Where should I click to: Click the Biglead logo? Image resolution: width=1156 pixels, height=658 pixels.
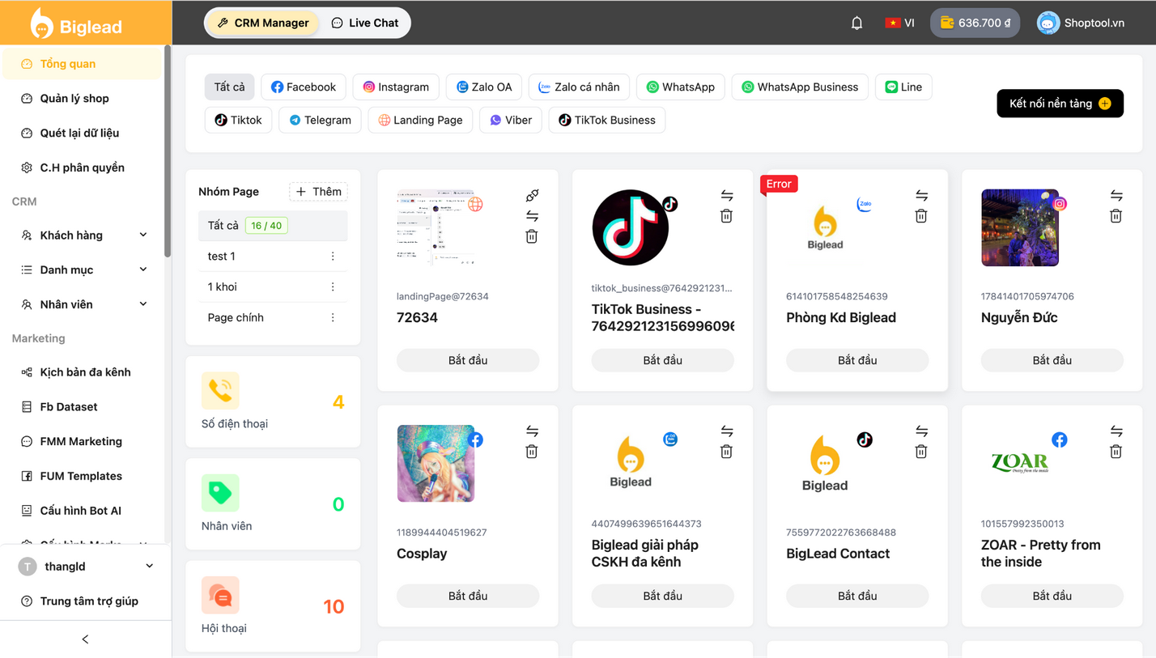(76, 24)
